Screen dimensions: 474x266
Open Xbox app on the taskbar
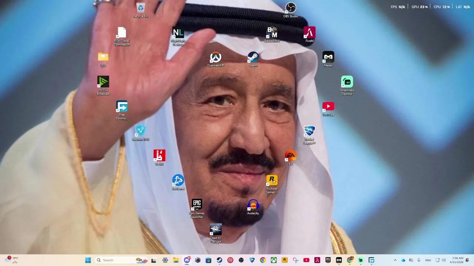click(x=274, y=260)
